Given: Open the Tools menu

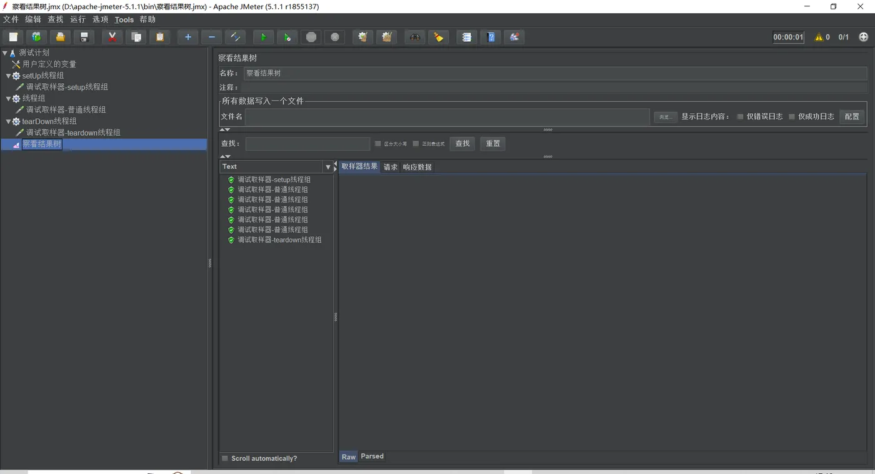Looking at the screenshot, I should click(x=124, y=19).
